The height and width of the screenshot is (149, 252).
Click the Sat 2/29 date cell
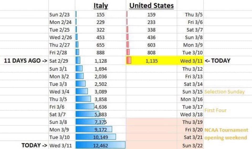coord(62,61)
